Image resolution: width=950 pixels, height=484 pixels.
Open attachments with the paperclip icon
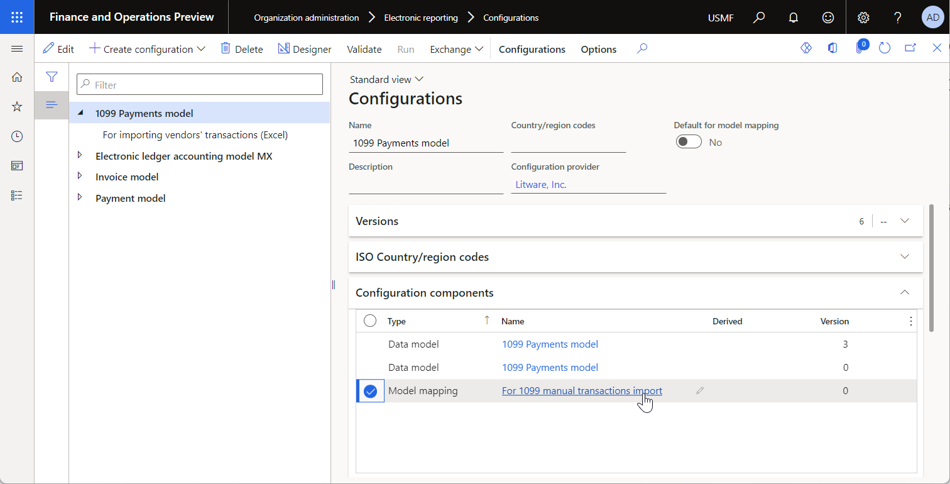[860, 48]
